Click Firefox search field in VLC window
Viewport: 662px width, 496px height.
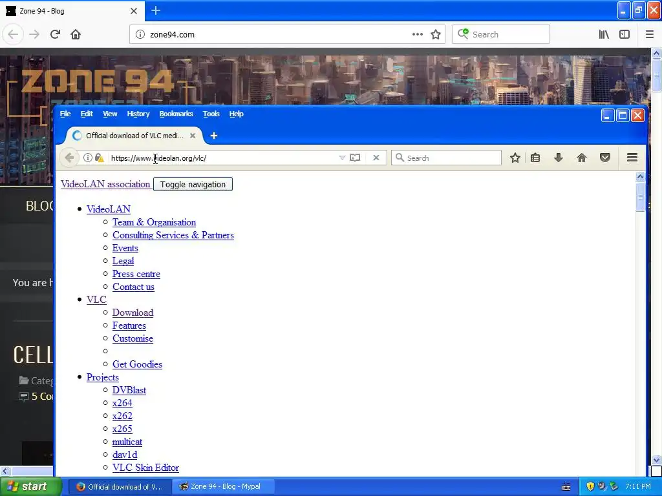click(446, 158)
